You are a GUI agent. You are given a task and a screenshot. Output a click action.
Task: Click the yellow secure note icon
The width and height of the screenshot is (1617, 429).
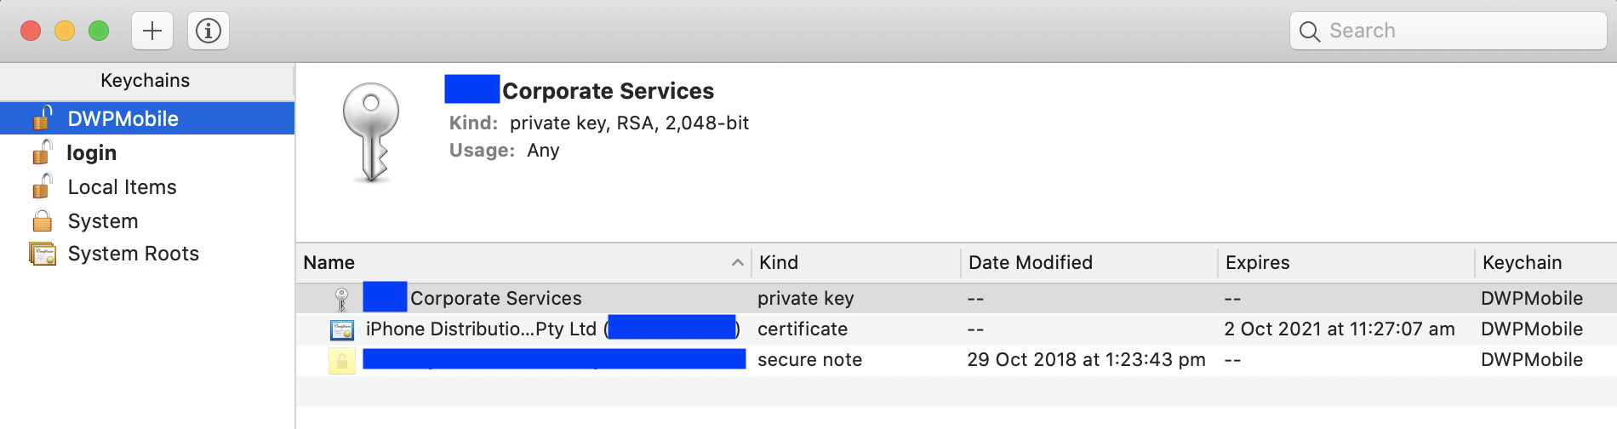[x=342, y=360]
